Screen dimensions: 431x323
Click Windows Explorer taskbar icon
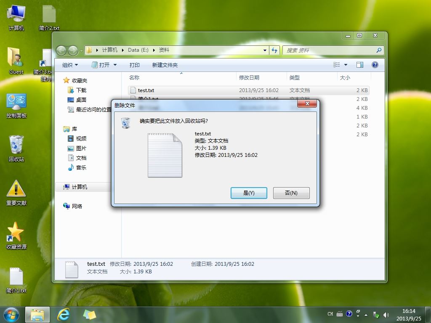(x=37, y=315)
